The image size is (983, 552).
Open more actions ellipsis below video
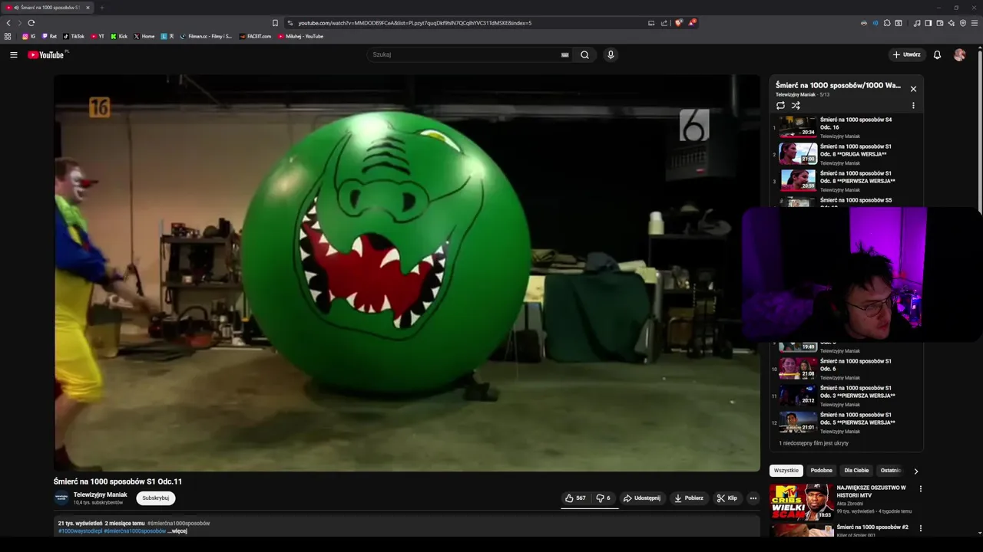pyautogui.click(x=753, y=498)
